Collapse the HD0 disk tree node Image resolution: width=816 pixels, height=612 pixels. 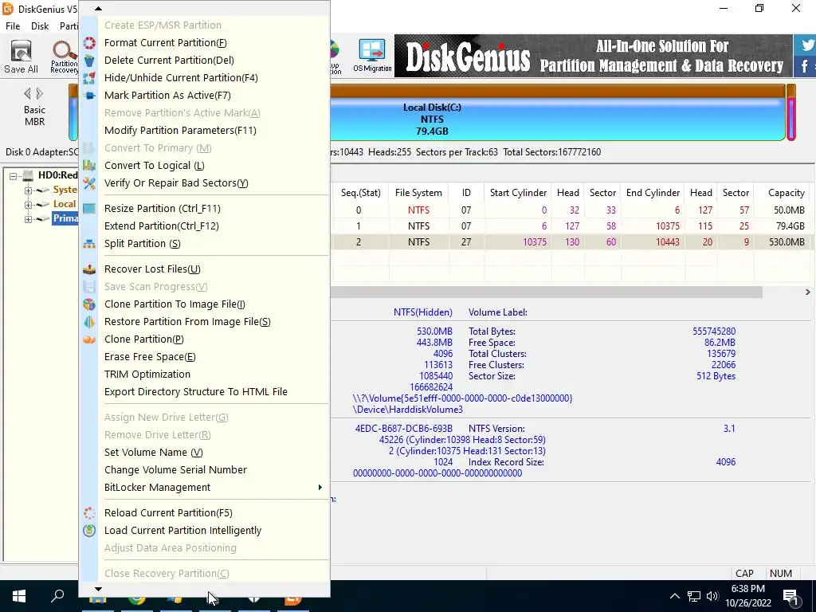pos(13,176)
